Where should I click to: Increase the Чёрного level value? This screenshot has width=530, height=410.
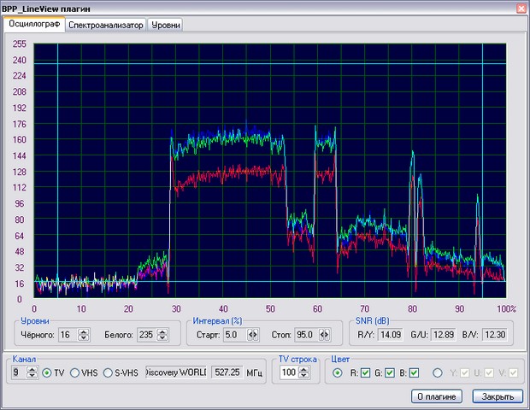(84, 331)
